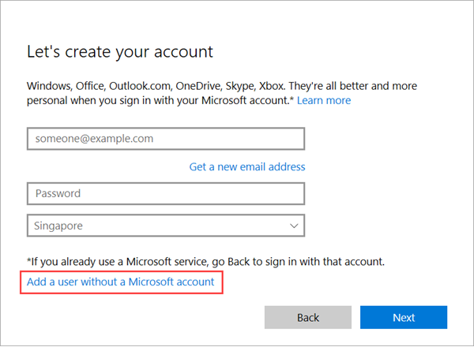Image resolution: width=474 pixels, height=347 pixels.
Task: Click the 'If you already use a Microsoft service' note
Action: pyautogui.click(x=205, y=262)
